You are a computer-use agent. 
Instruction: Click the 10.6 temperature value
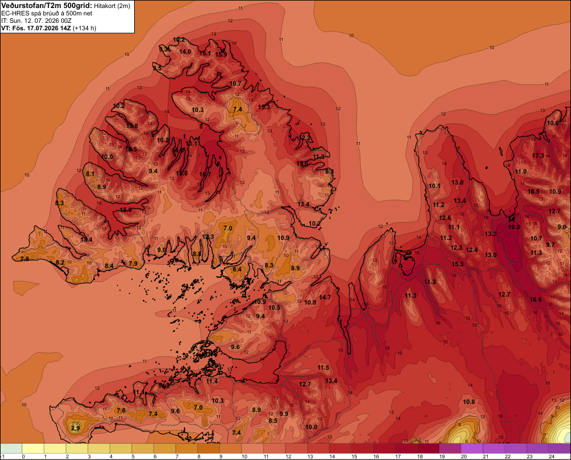point(553,123)
